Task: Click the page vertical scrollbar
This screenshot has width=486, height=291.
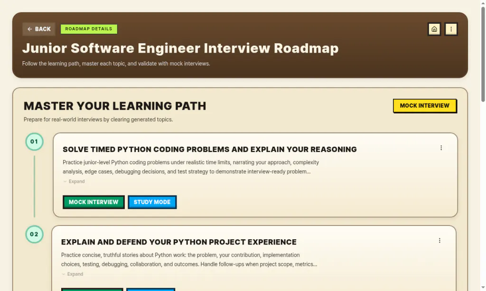Action: coord(483,54)
